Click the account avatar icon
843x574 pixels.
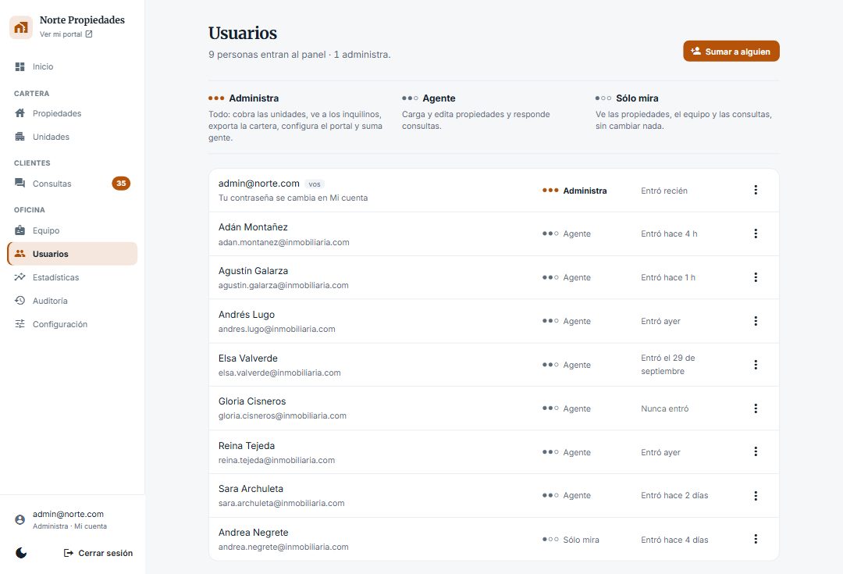pyautogui.click(x=20, y=519)
